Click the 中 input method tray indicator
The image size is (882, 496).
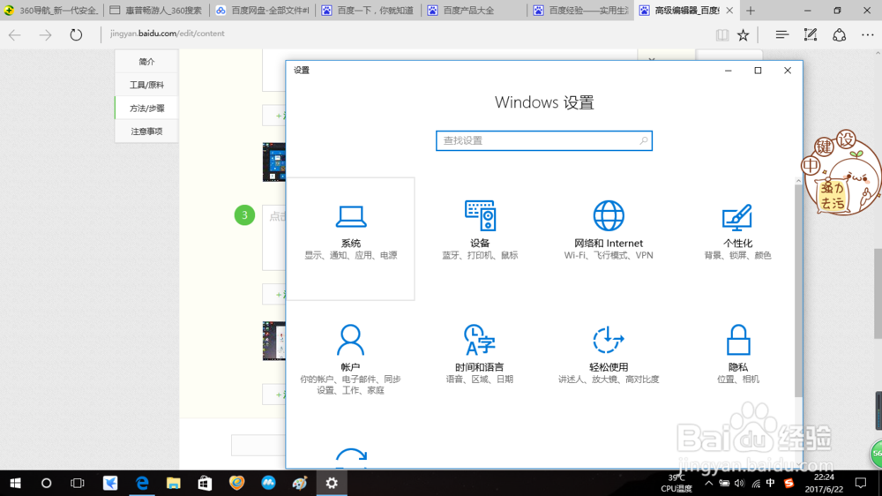(x=771, y=483)
